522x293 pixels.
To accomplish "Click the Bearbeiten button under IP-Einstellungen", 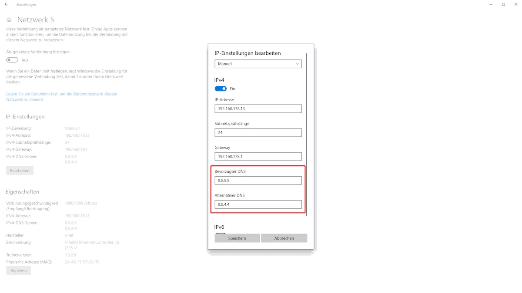I will coord(19,170).
